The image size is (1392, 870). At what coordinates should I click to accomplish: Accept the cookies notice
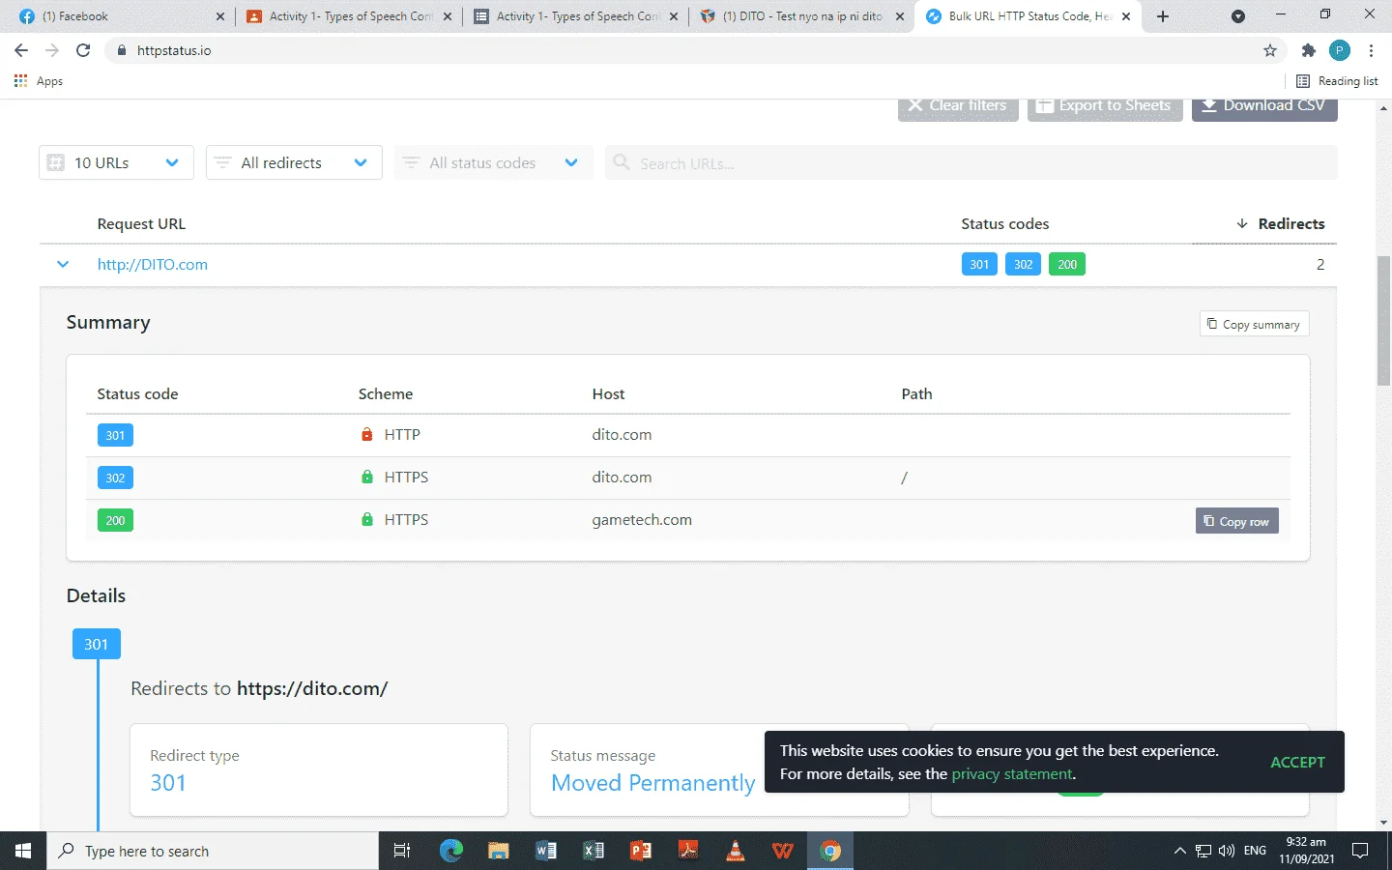click(x=1297, y=762)
